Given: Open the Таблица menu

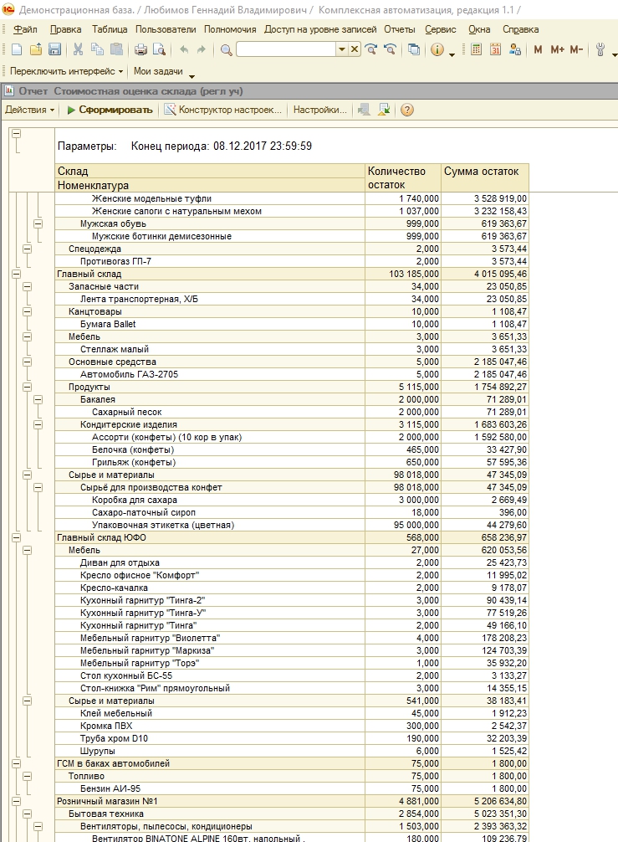Looking at the screenshot, I should pyautogui.click(x=110, y=29).
